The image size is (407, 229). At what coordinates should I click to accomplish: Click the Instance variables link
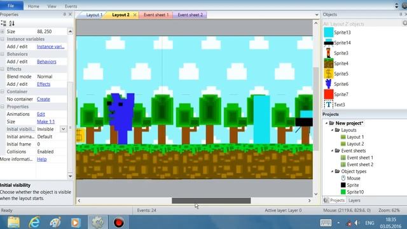coord(51,46)
